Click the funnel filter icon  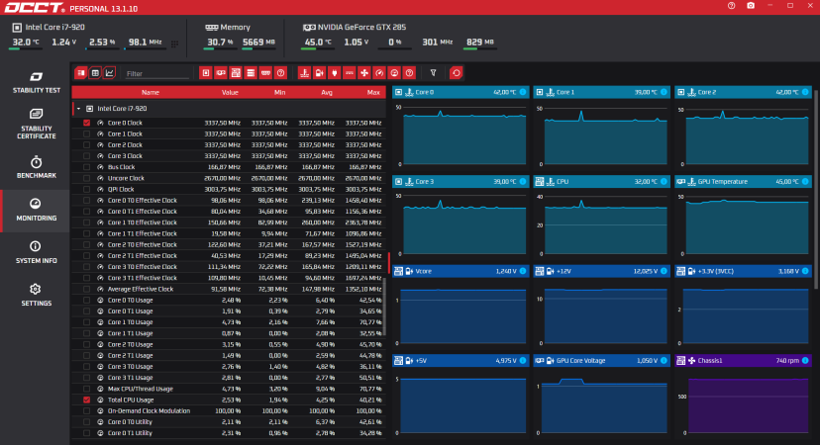coord(433,73)
